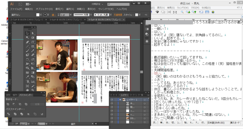This screenshot has width=243, height=129.
Task: Click the Divide pathfinder icon
Action: coord(9,114)
